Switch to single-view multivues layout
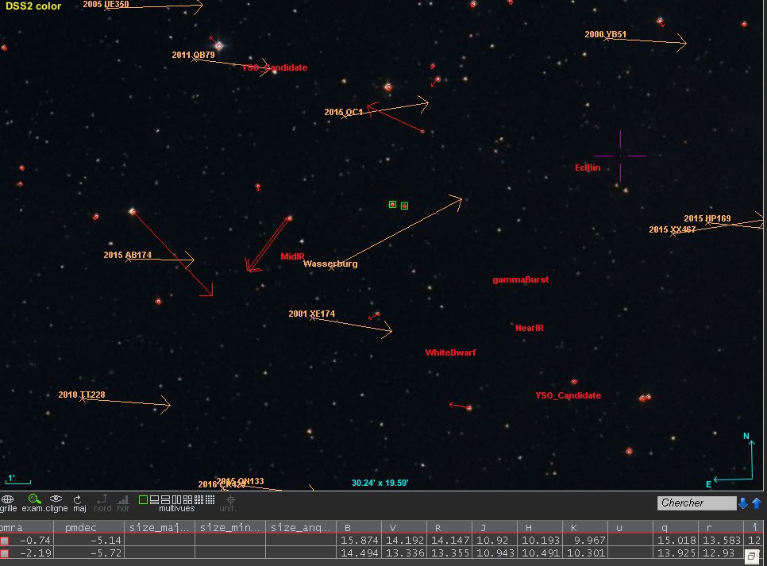Viewport: 767px width, 566px height. click(x=144, y=499)
